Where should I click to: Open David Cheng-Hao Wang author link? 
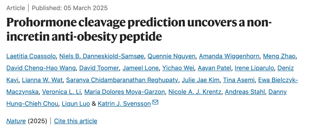coord(41,68)
